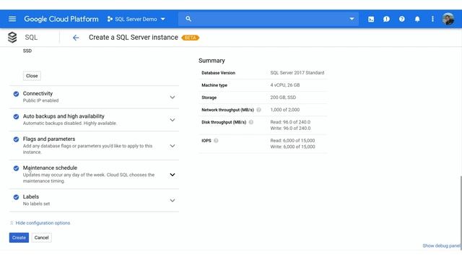The width and height of the screenshot is (462, 260).
Task: Click '1,000 of 2,000' throughput value
Action: tap(285, 110)
